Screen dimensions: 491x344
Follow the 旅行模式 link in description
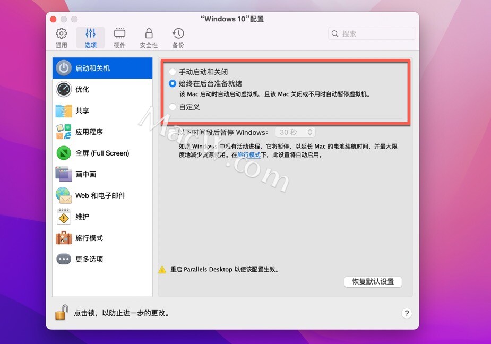249,155
